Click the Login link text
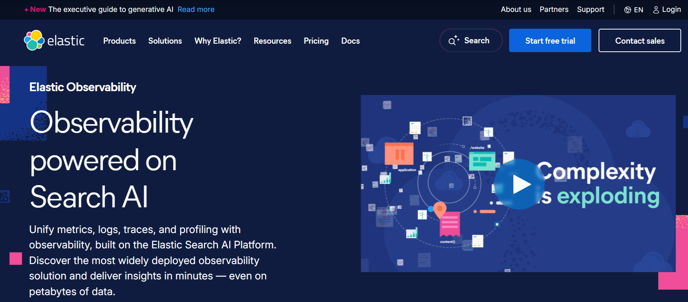 click(671, 10)
